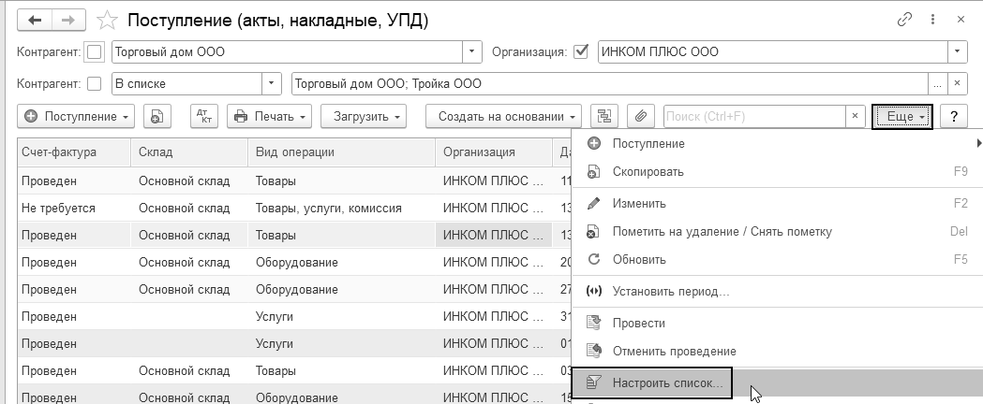Toggle the second Контрагент filter checkbox

click(94, 84)
